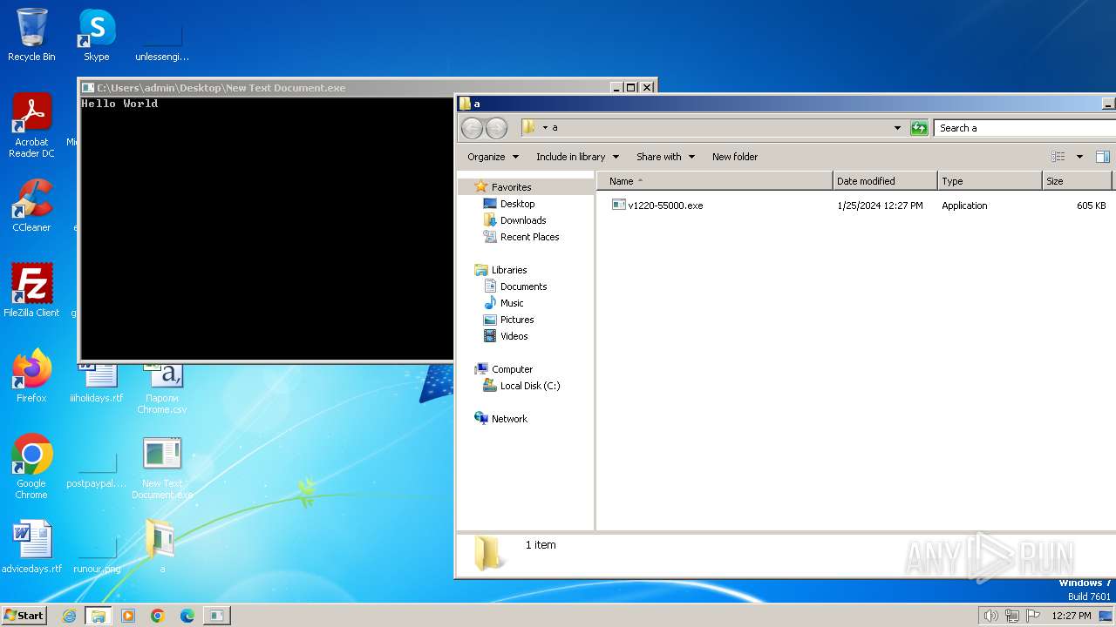Expand the address bar history dropdown
The height and width of the screenshot is (627, 1116).
point(897,128)
